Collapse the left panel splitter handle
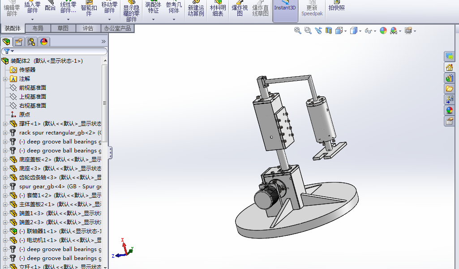Viewport: 459px width, 269px height. 110,153
